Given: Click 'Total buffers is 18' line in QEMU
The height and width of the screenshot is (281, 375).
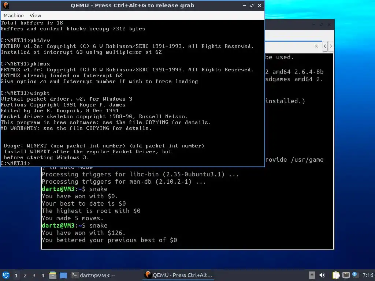Looking at the screenshot, I should click(31, 23).
